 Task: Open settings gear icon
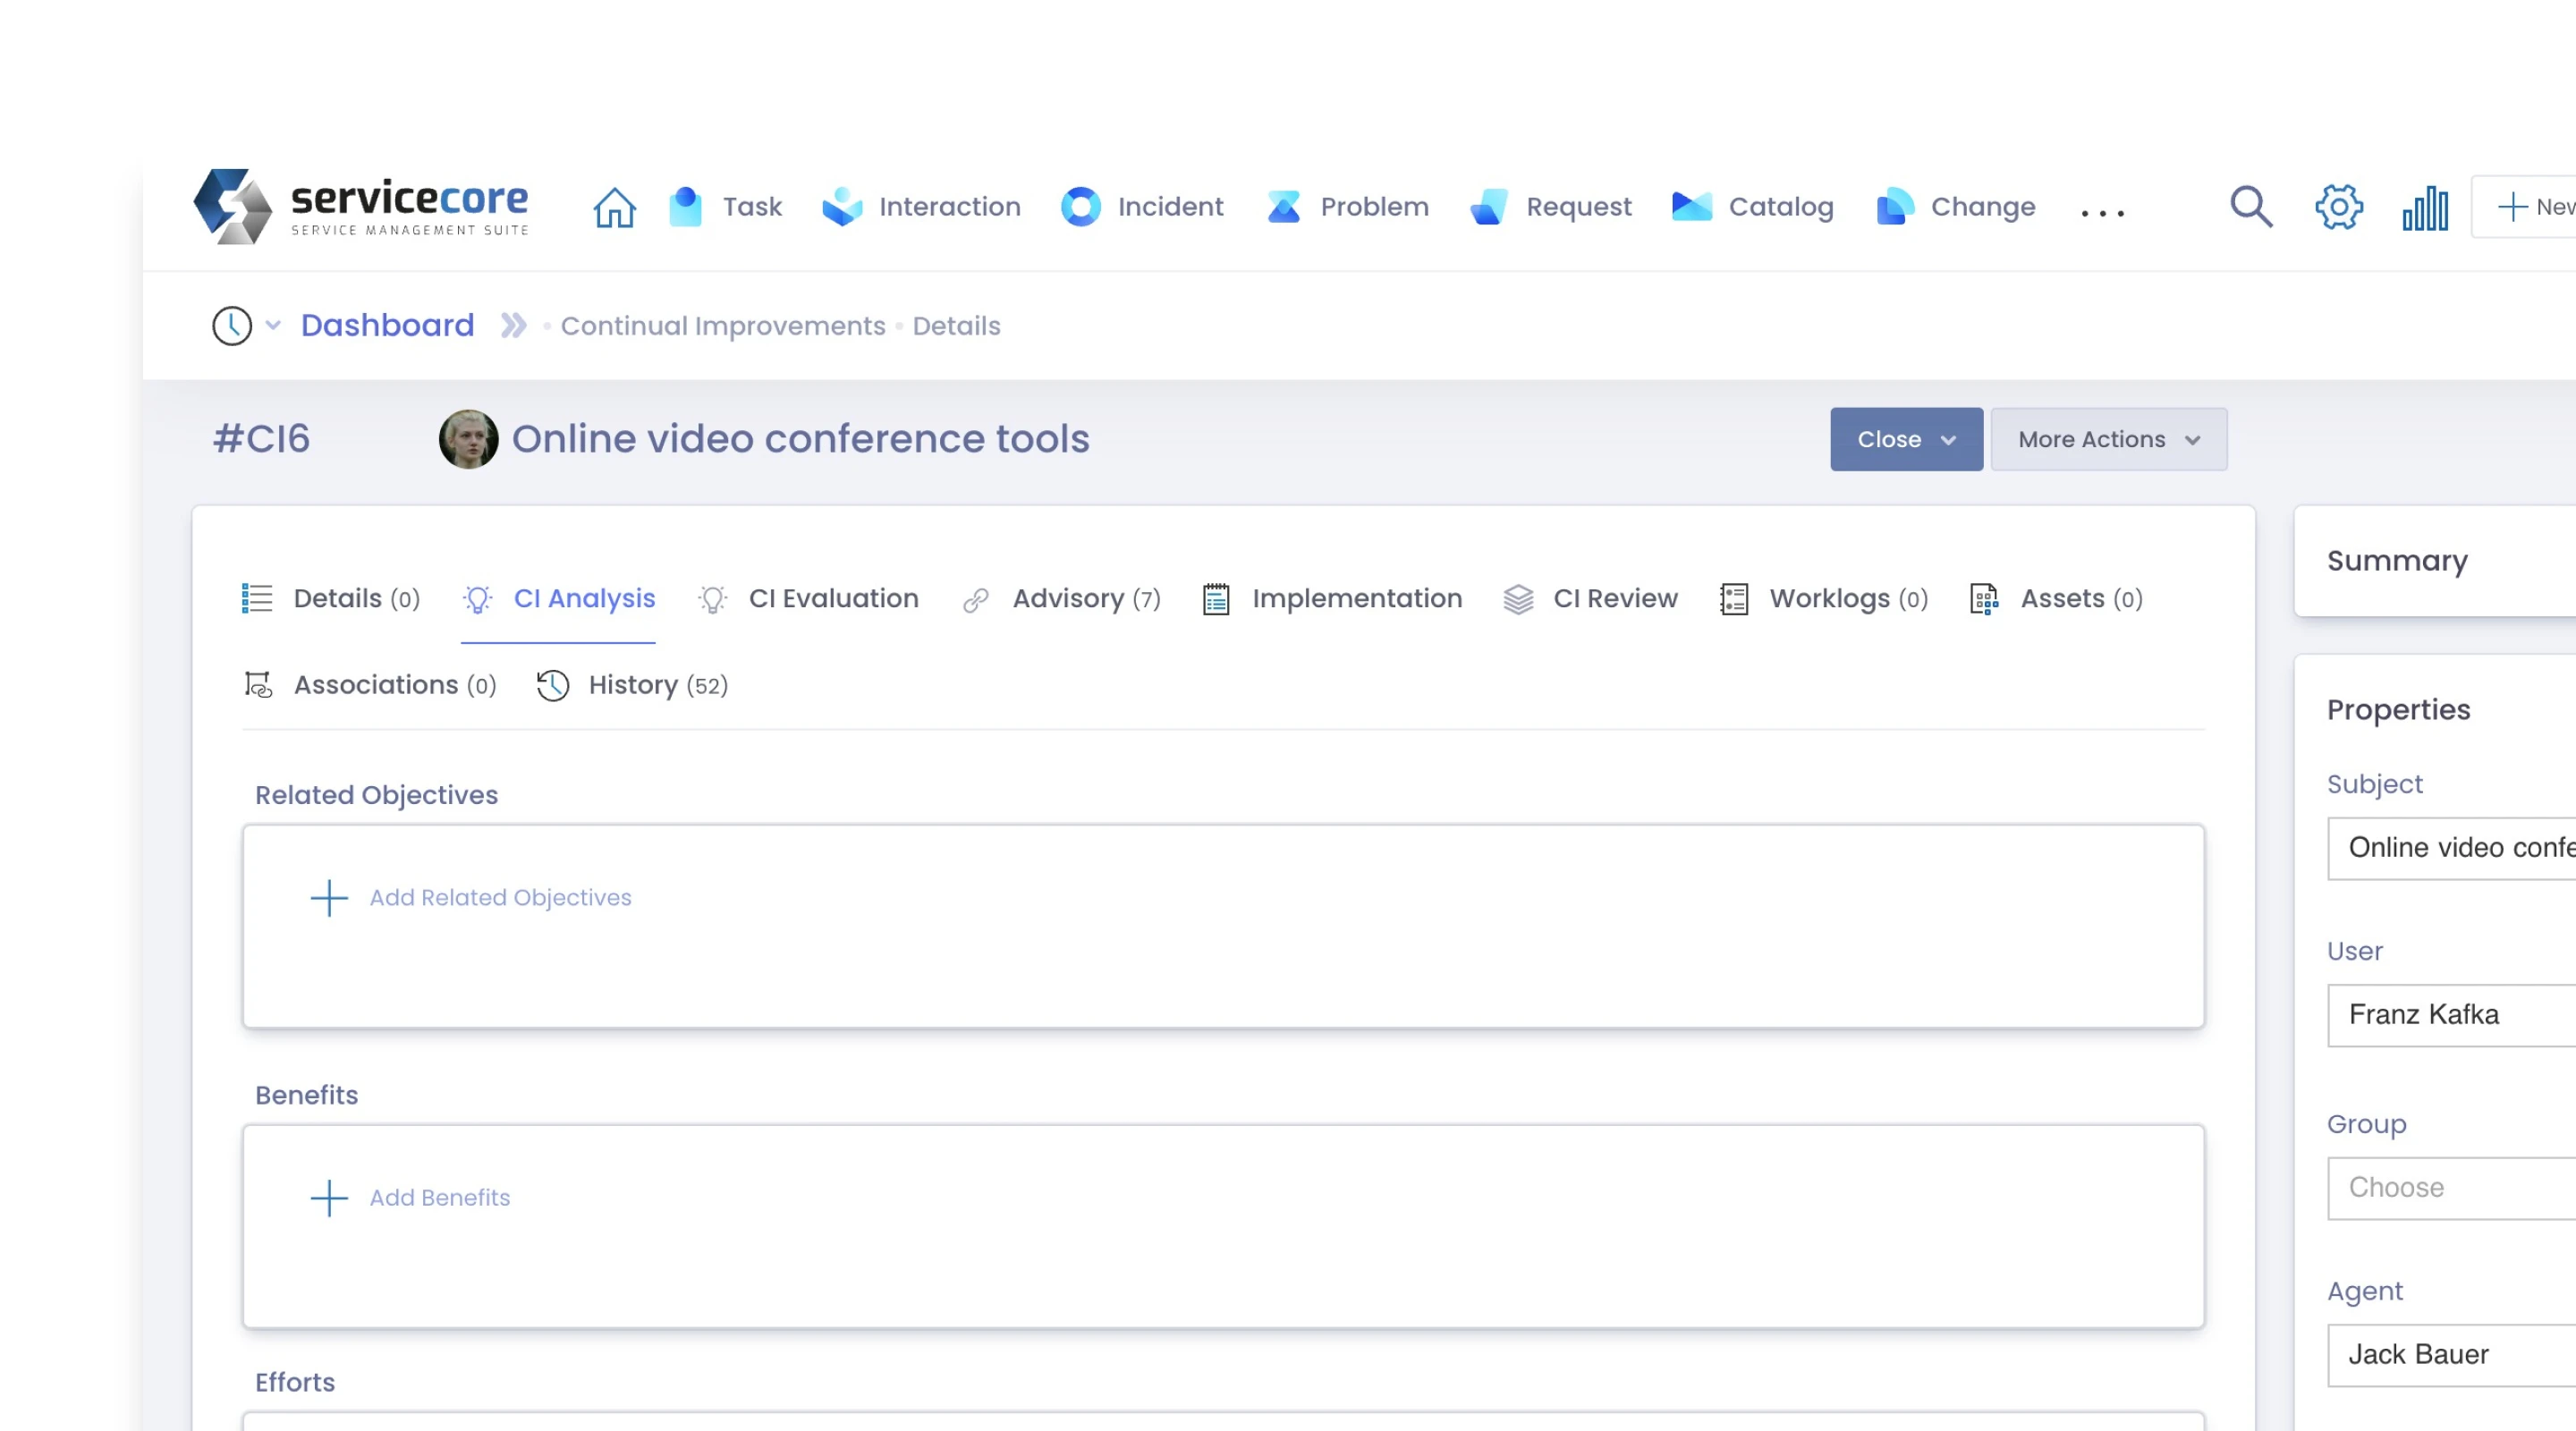pyautogui.click(x=2339, y=207)
